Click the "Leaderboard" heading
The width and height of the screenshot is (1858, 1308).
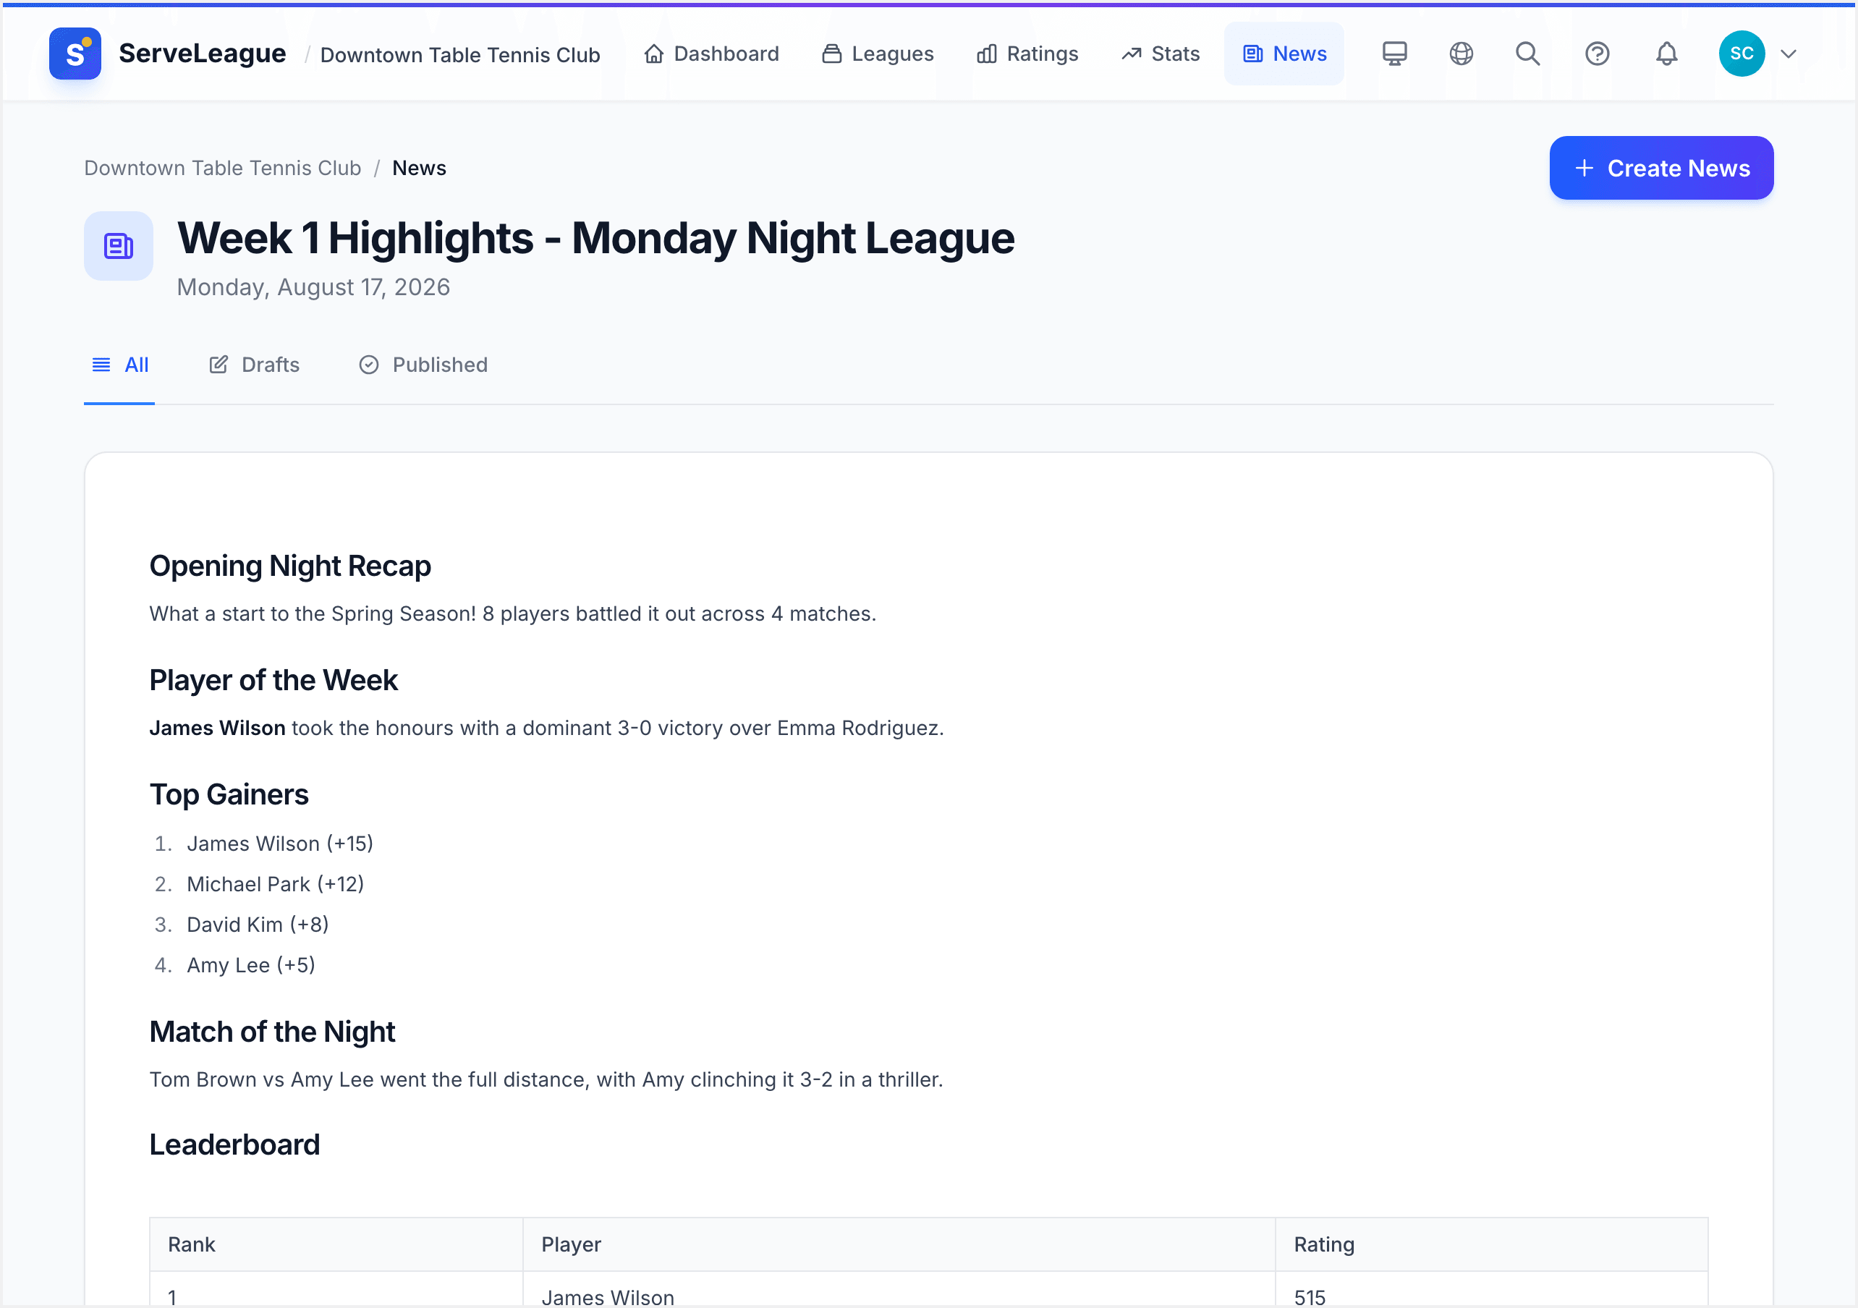(234, 1144)
